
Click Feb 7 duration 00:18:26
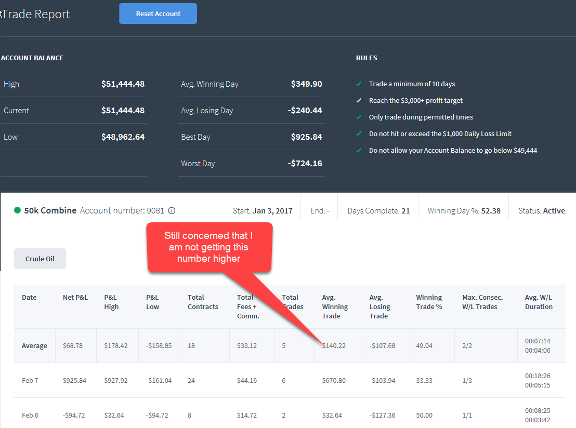pos(538,376)
